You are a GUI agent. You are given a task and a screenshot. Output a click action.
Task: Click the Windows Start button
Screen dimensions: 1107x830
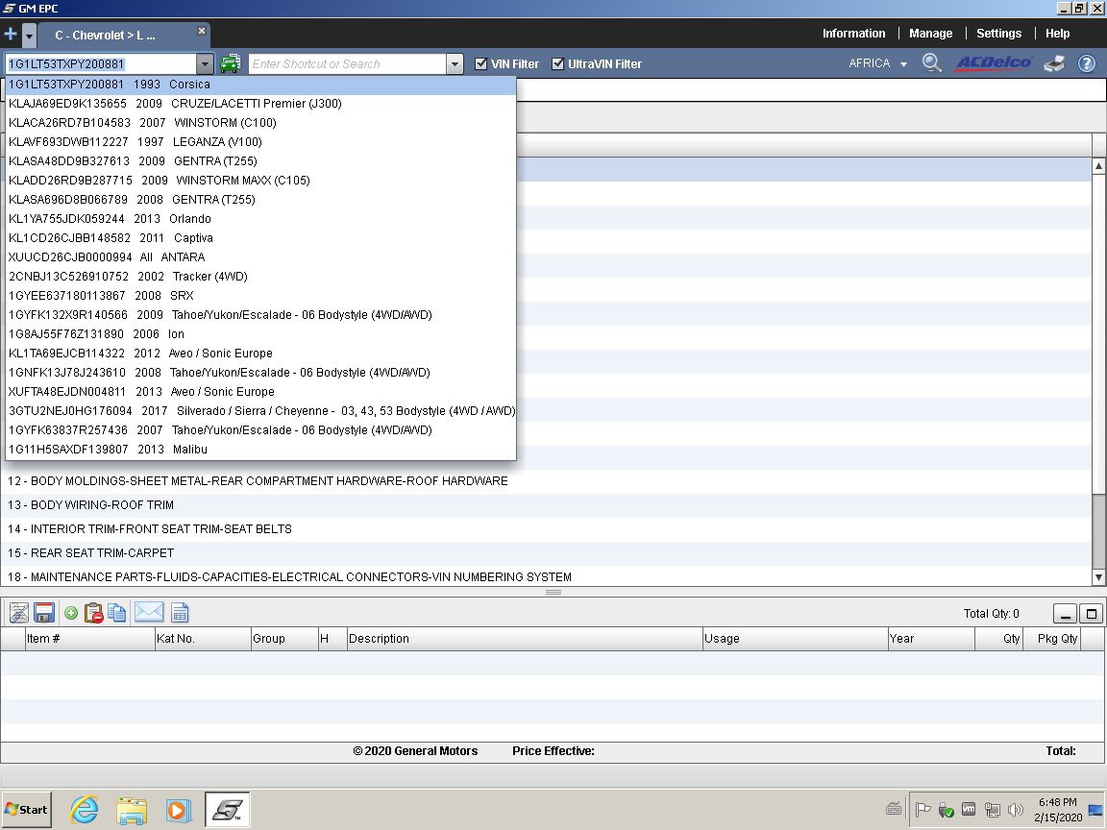coord(27,810)
